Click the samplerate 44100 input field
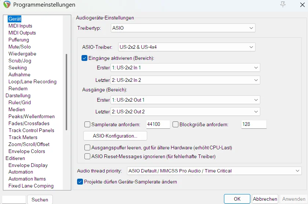This screenshot has height=204, width=308. 158,124
